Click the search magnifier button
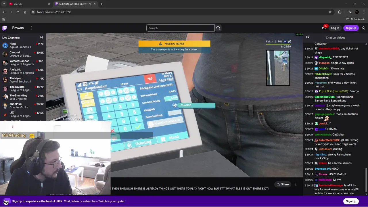The image size is (368, 207). pos(218,28)
